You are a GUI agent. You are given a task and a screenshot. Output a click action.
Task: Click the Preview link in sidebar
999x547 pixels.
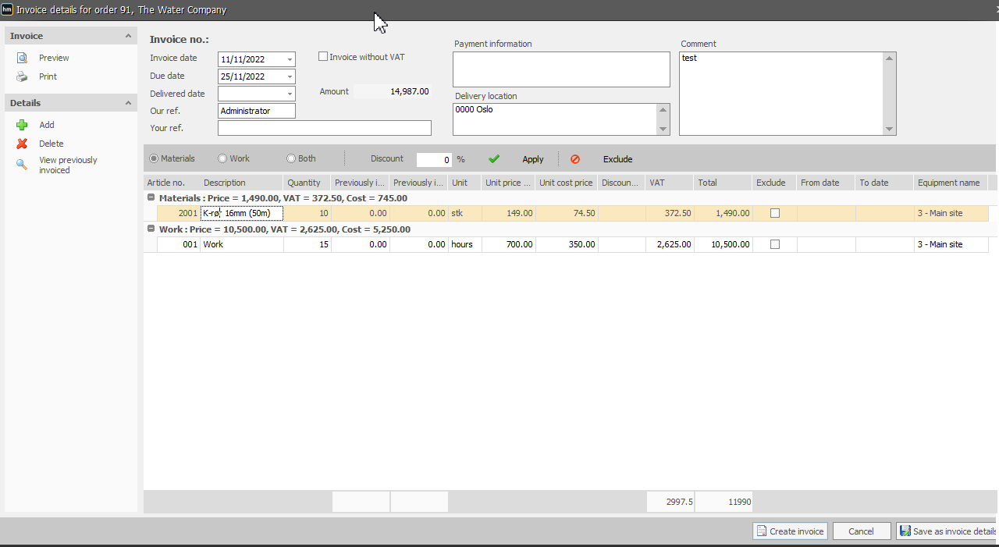[x=54, y=58]
